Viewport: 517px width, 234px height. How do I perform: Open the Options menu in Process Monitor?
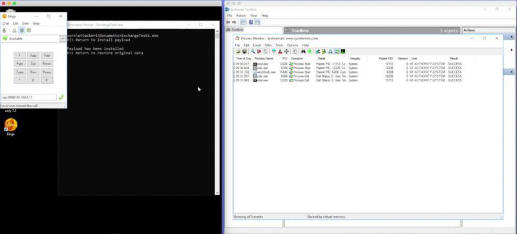point(292,45)
